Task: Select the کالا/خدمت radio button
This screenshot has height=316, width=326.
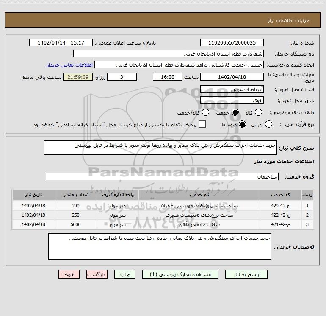Action: point(206,112)
